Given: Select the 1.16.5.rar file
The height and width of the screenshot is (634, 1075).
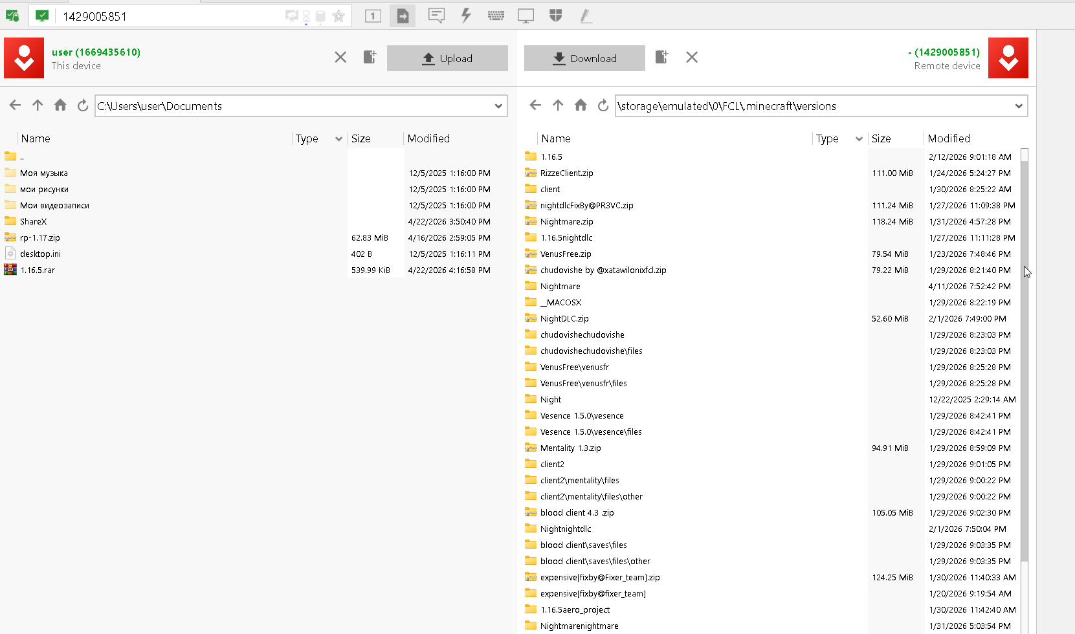Looking at the screenshot, I should [38, 270].
